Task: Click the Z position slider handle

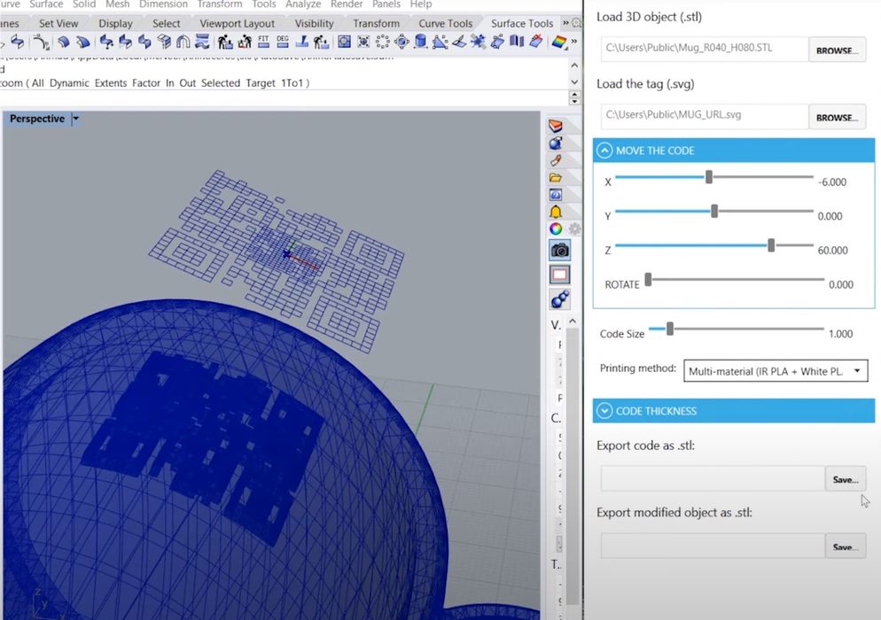Action: tap(771, 245)
